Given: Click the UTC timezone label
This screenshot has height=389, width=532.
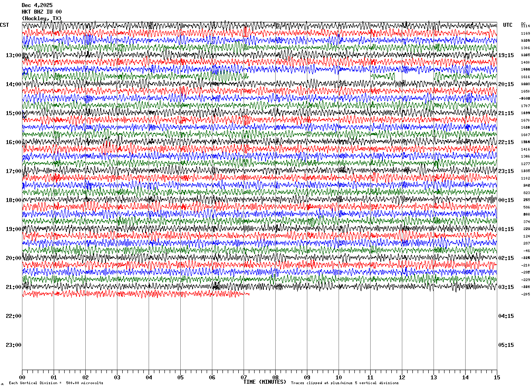Looking at the screenshot, I should pyautogui.click(x=508, y=25).
